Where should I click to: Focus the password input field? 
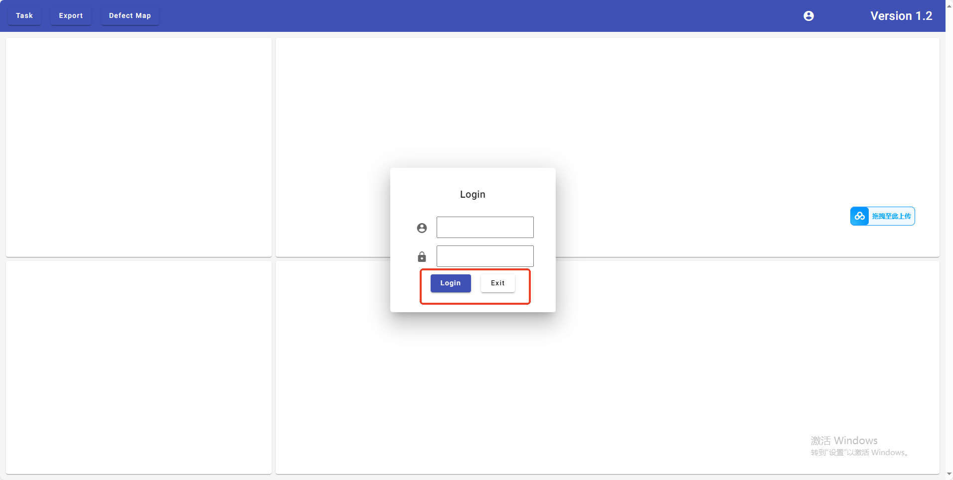485,256
